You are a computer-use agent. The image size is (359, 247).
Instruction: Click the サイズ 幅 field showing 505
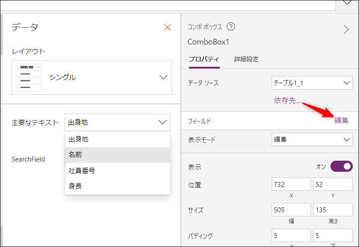[291, 210]
